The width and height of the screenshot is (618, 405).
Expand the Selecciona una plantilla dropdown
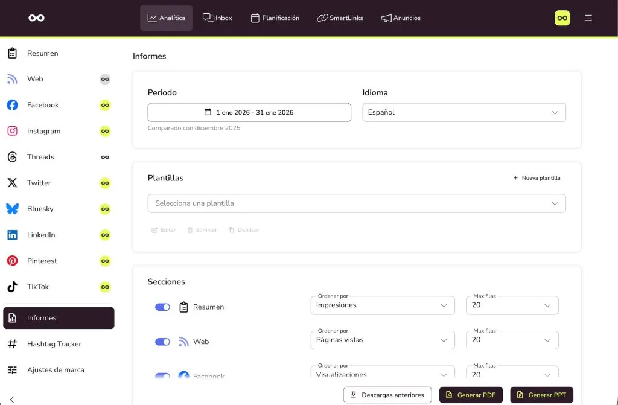[356, 203]
